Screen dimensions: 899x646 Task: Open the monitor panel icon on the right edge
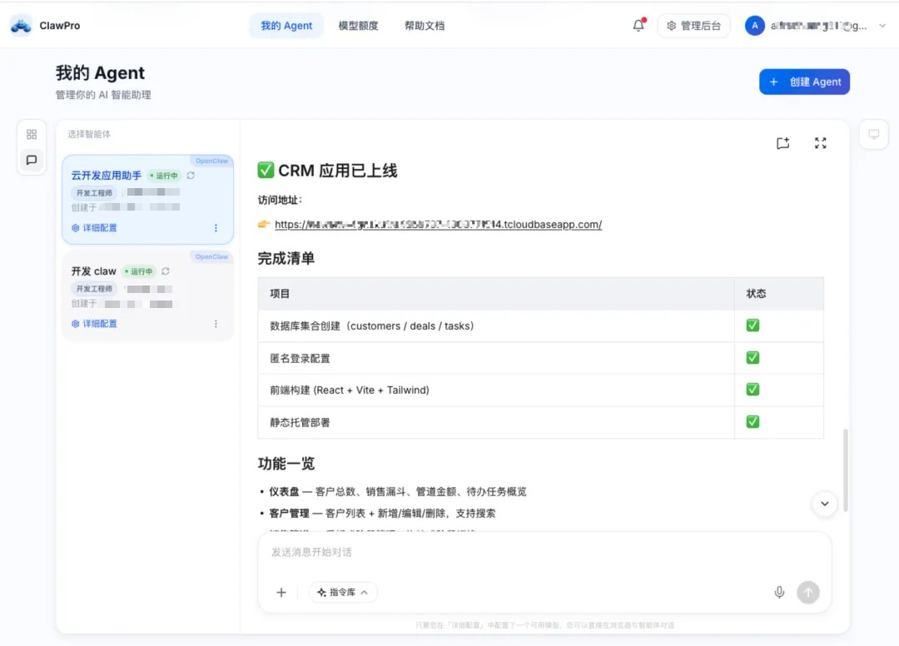click(x=874, y=135)
